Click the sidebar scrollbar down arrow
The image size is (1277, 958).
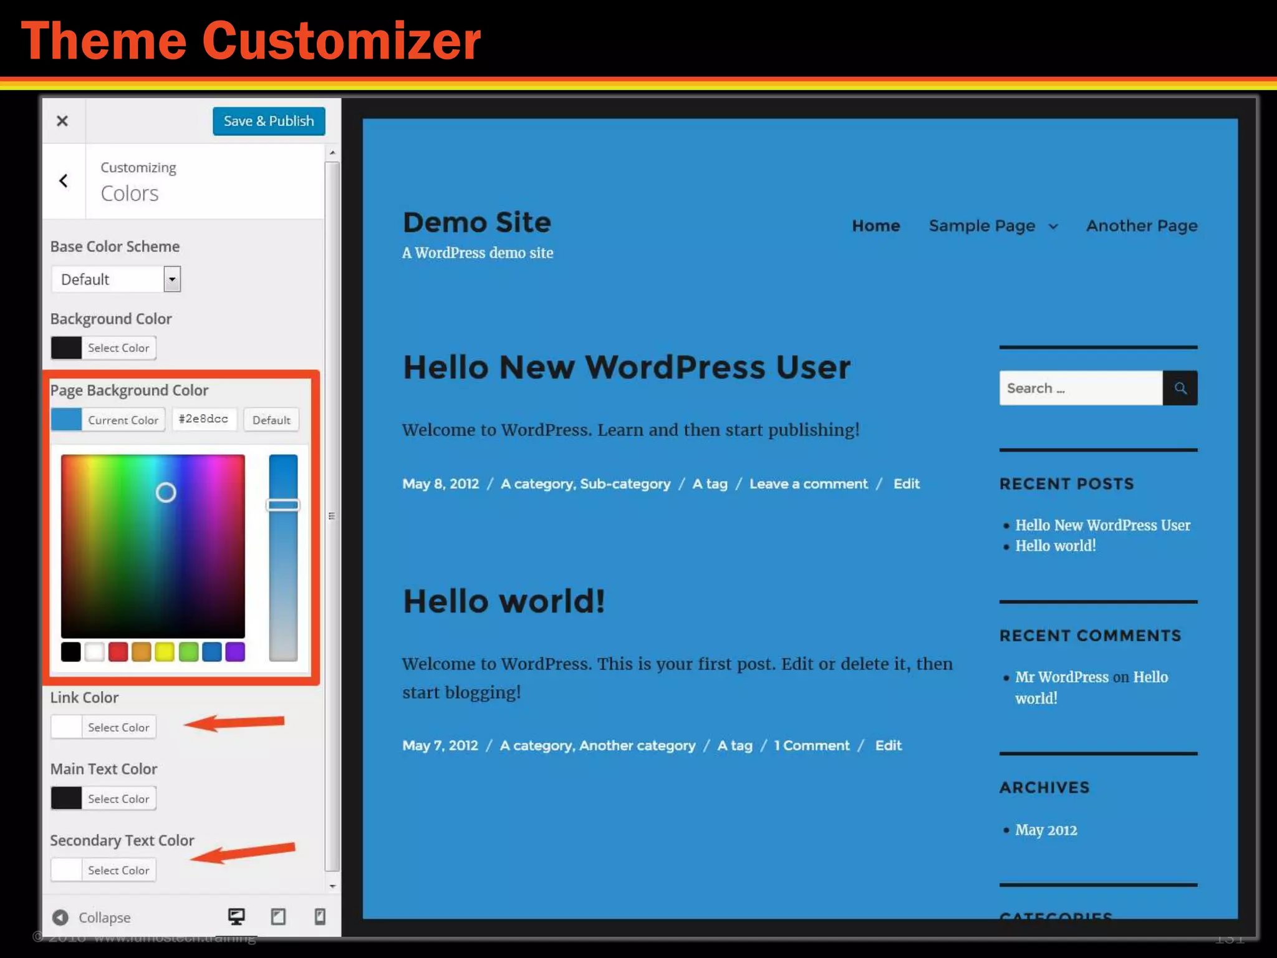[332, 886]
